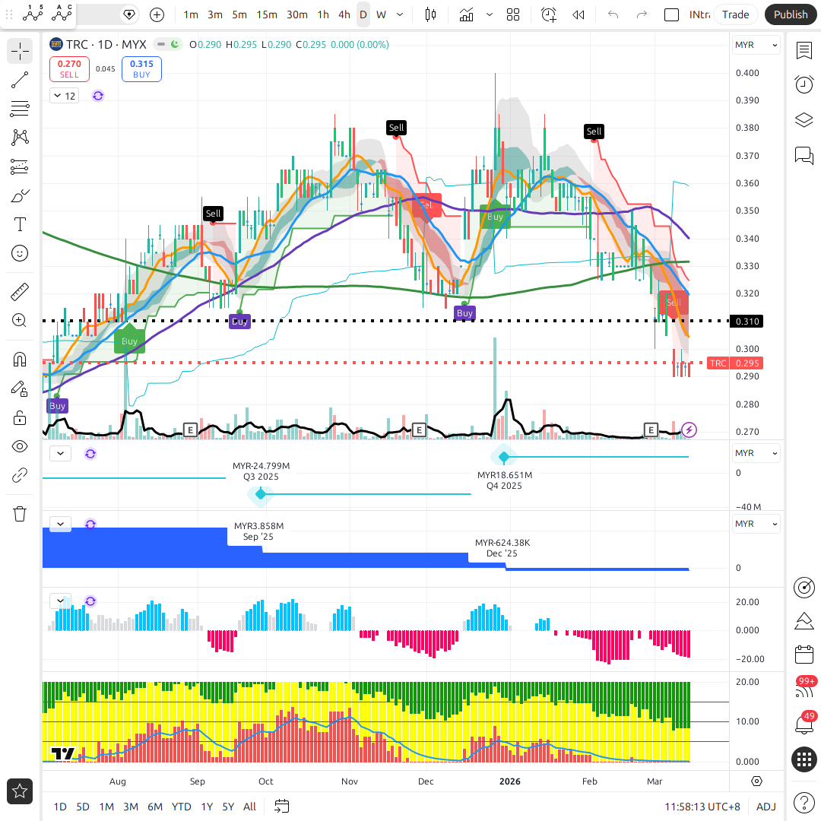Collapse the 12 indicators legend
Viewport: 821px width, 821px height.
click(65, 96)
